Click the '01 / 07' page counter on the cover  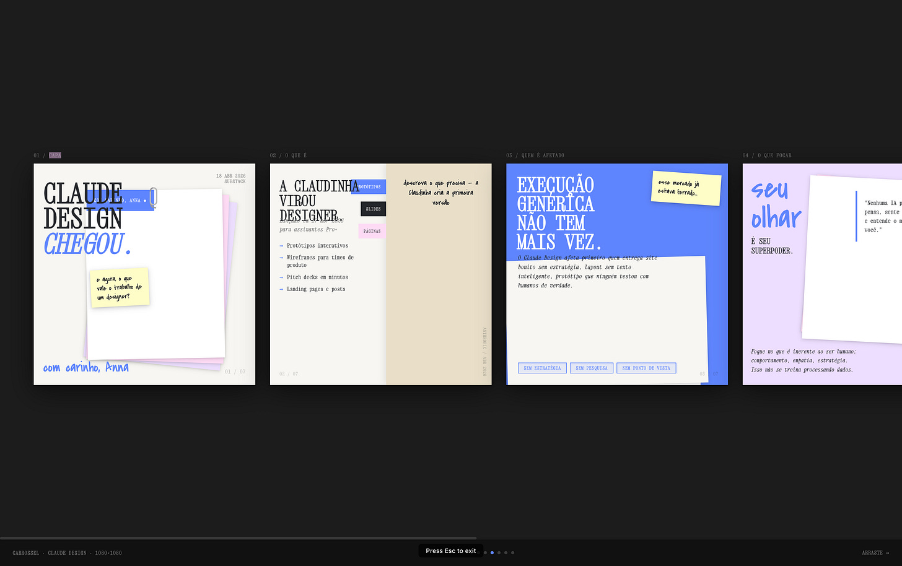235,372
